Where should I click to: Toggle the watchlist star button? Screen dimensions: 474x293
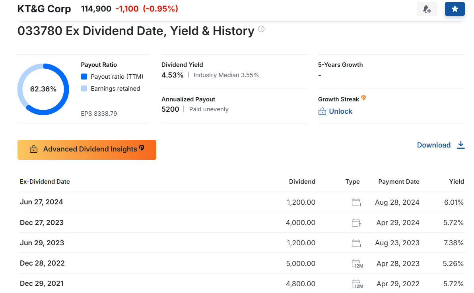[x=455, y=9]
